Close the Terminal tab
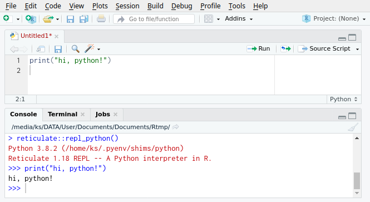Screen dimensions: 370x202 [82, 115]
